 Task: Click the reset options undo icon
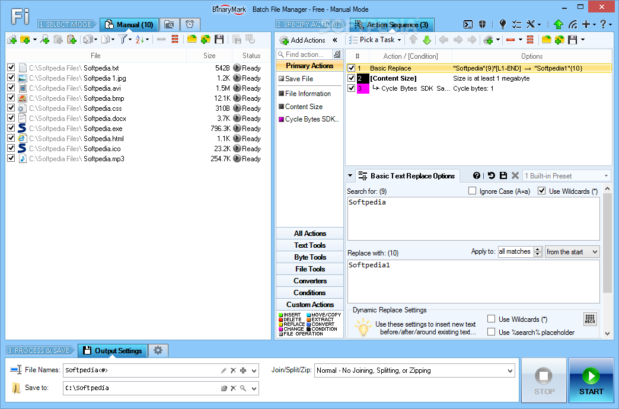coord(491,175)
